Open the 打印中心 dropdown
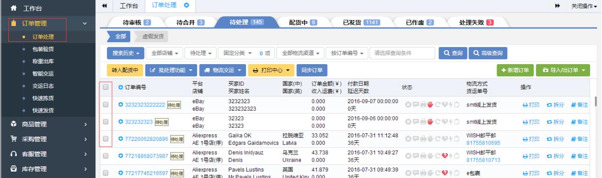 271,70
